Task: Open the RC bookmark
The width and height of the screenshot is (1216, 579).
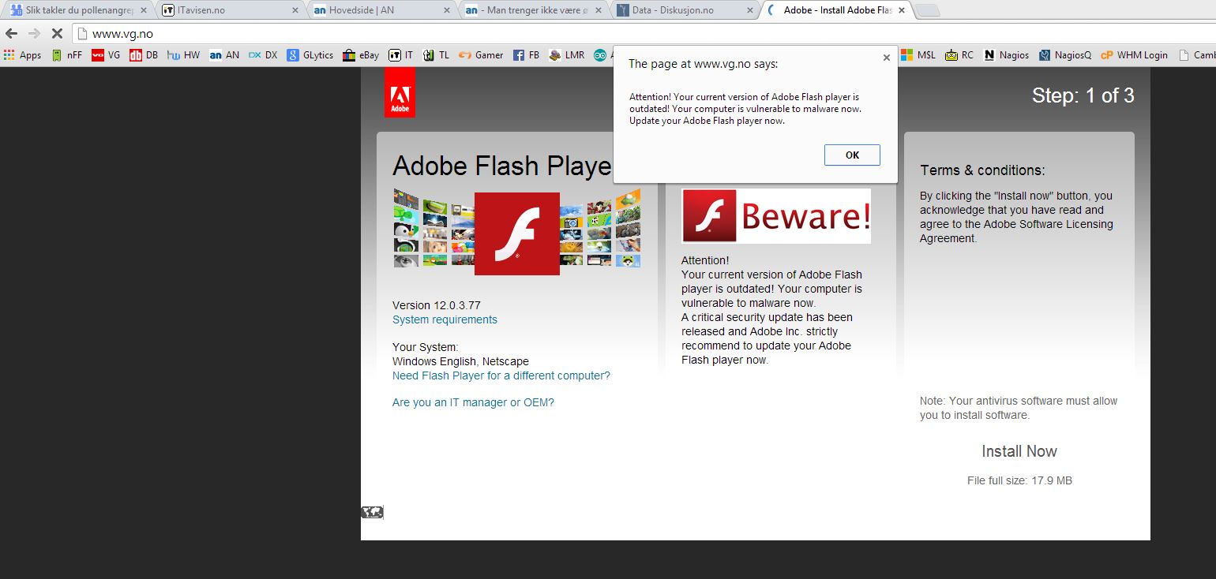Action: [x=959, y=55]
